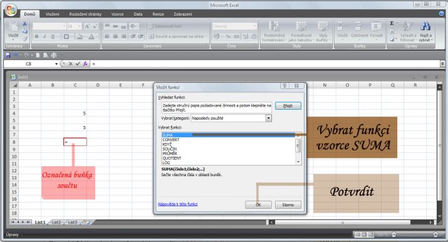Click the quick print icon in quick toolbar
448x242 pixels.
(53, 55)
